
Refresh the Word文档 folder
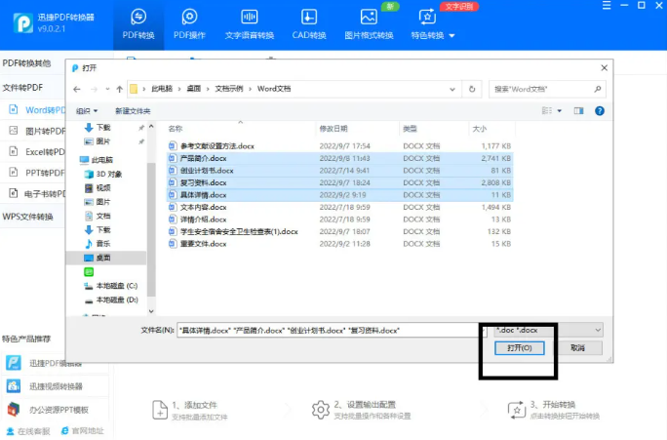tap(472, 89)
